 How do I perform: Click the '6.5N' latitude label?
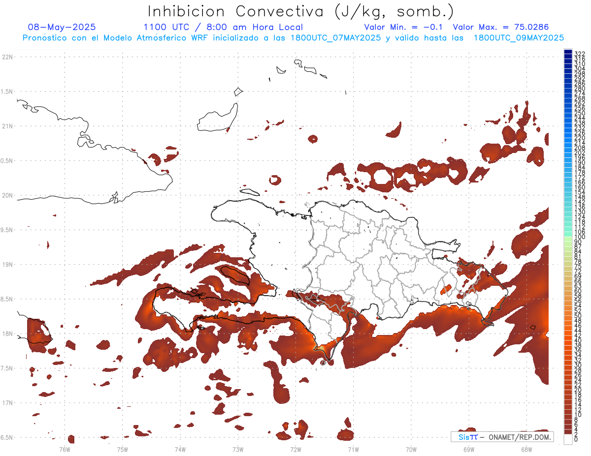click(x=7, y=437)
